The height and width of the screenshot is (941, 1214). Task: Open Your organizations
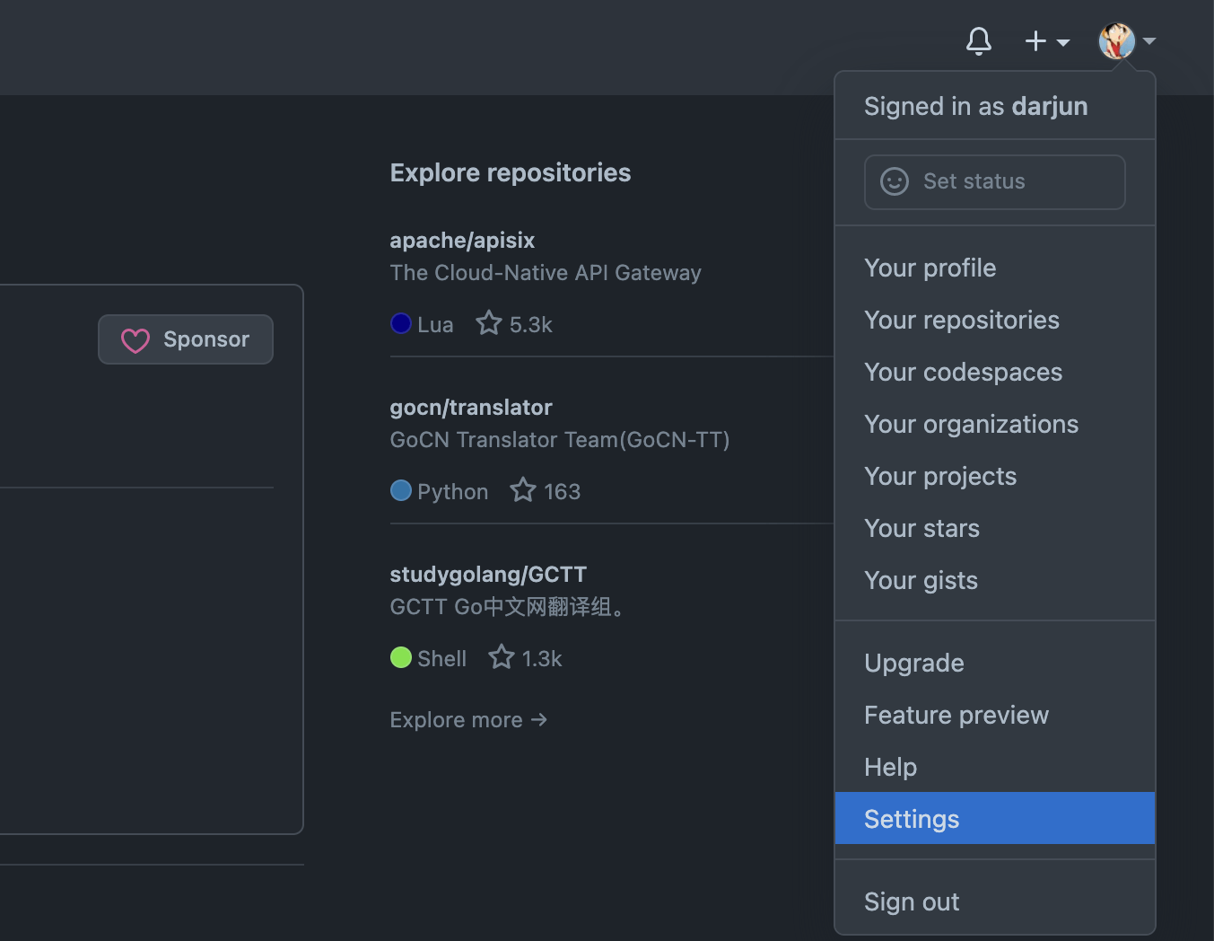995,424
